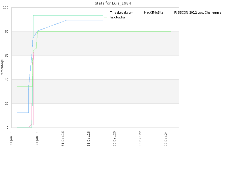Click the chart title Stats for Luis_1984
Image resolution: width=227 pixels, height=170 pixels.
(113, 3)
